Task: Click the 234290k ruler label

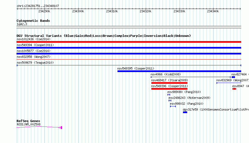Action: coord(44,11)
